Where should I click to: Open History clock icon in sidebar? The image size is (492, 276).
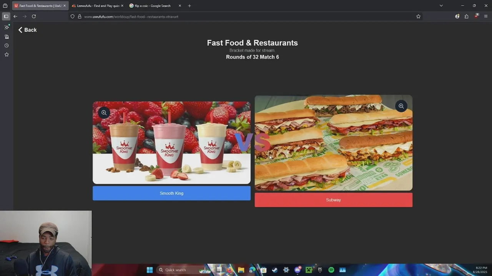coord(7,46)
